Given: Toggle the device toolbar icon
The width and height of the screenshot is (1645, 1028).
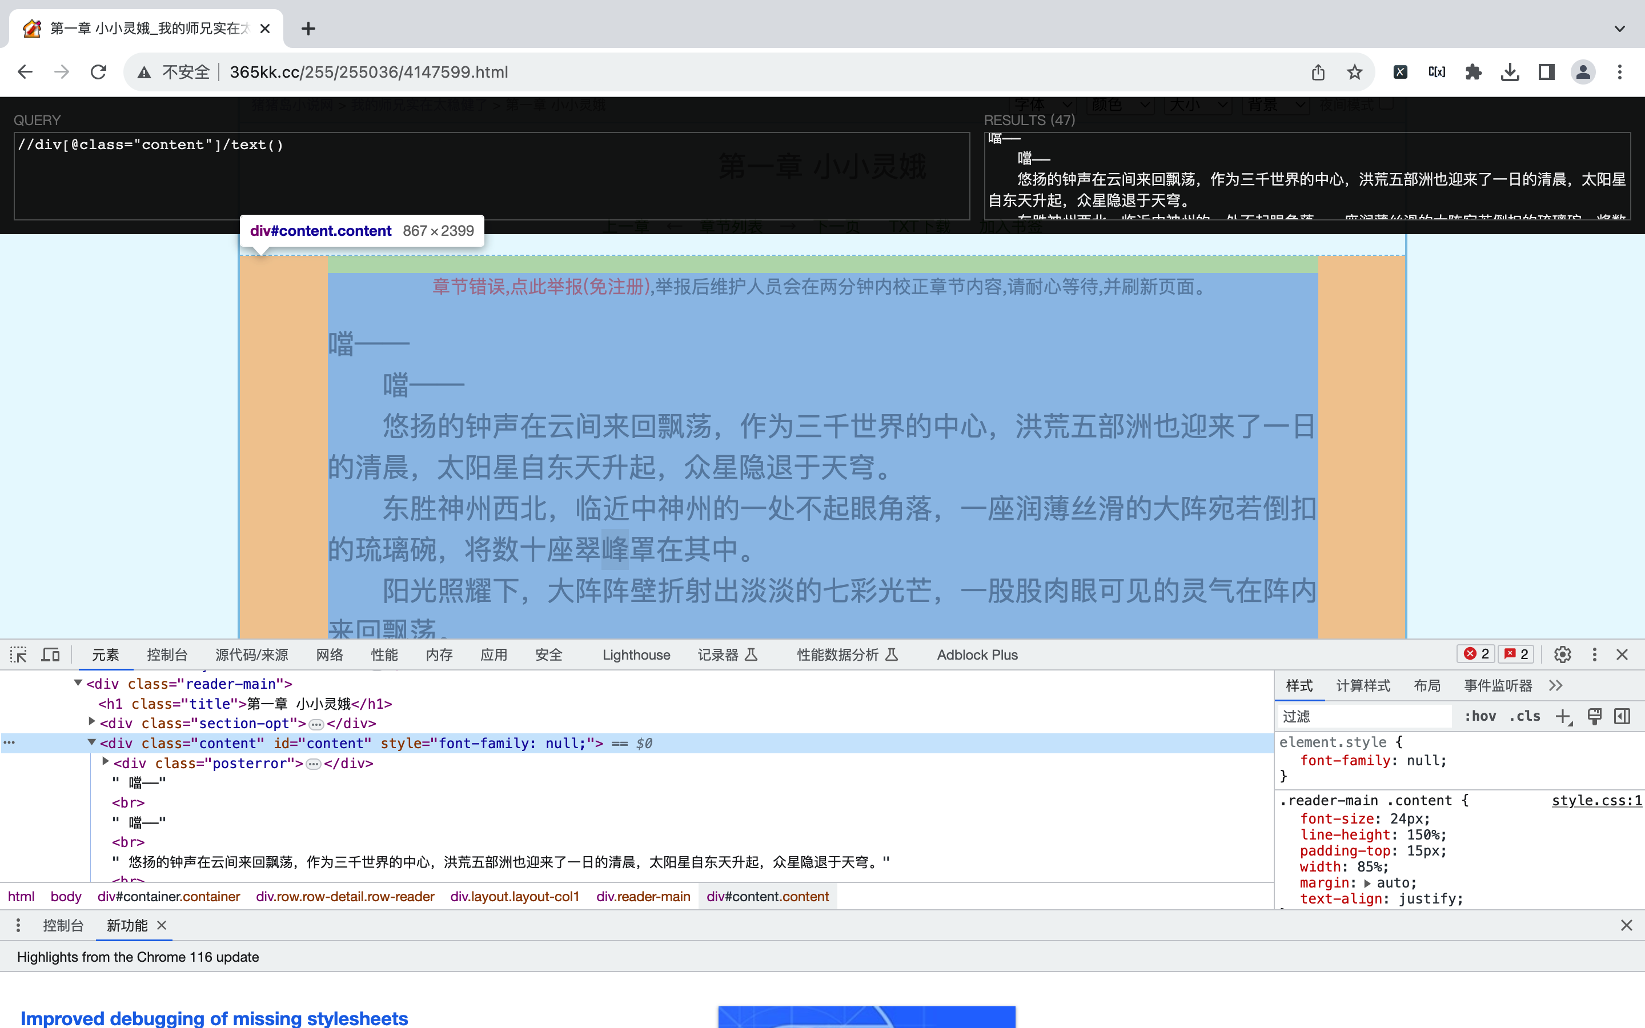Looking at the screenshot, I should (50, 654).
